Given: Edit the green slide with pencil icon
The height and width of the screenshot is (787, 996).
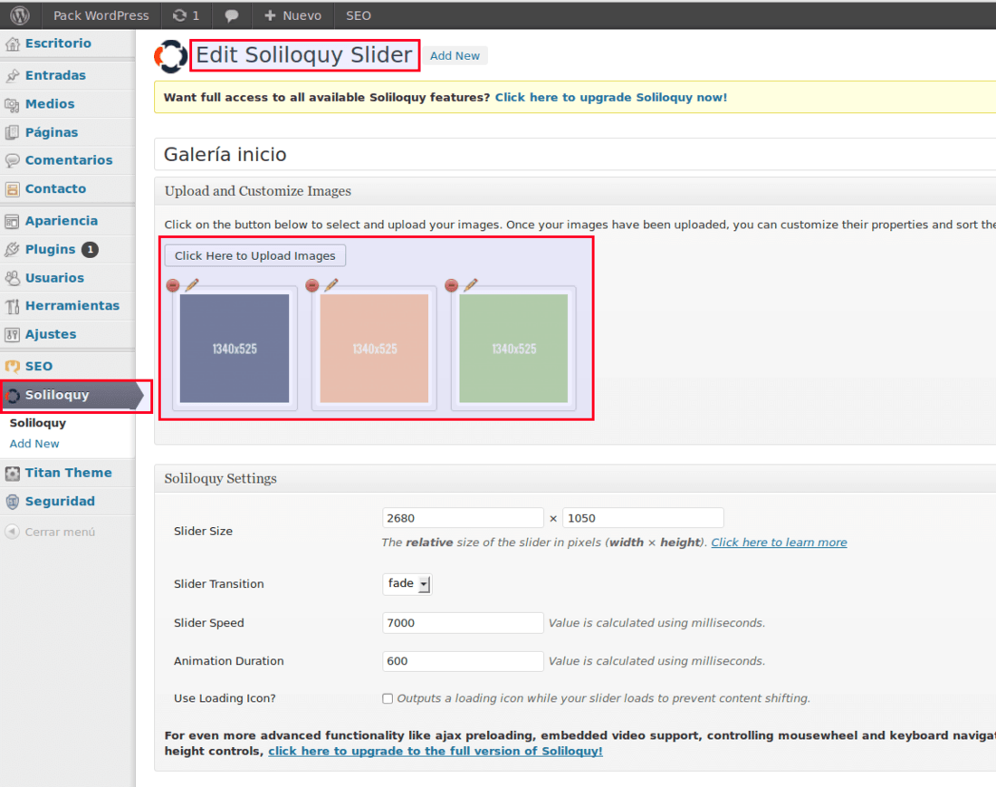Looking at the screenshot, I should tap(471, 284).
